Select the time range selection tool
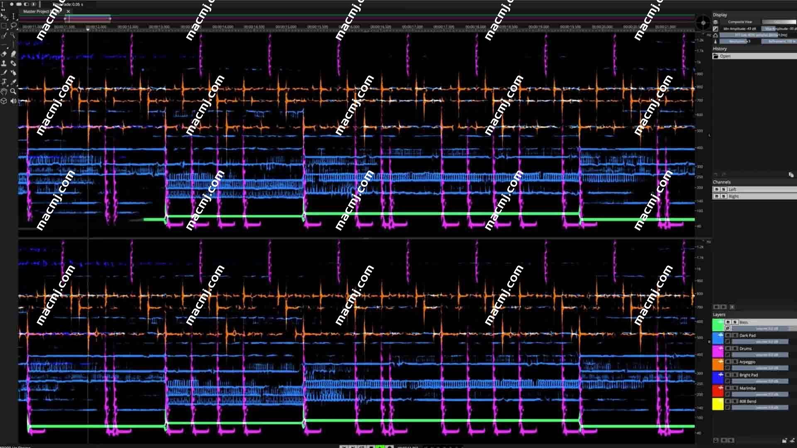797x448 pixels. (13, 17)
